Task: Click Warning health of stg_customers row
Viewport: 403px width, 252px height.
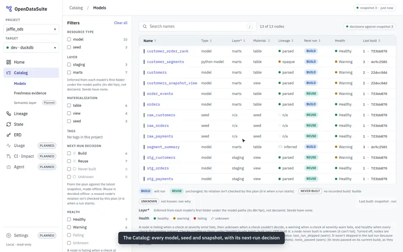Action: tap(344, 157)
